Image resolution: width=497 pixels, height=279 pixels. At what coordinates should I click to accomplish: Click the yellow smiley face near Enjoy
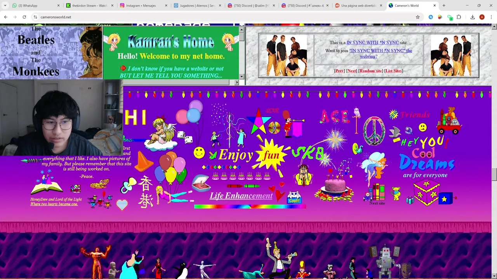(x=199, y=153)
